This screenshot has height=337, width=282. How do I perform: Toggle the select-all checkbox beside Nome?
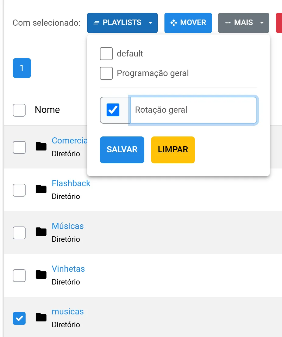coord(19,110)
